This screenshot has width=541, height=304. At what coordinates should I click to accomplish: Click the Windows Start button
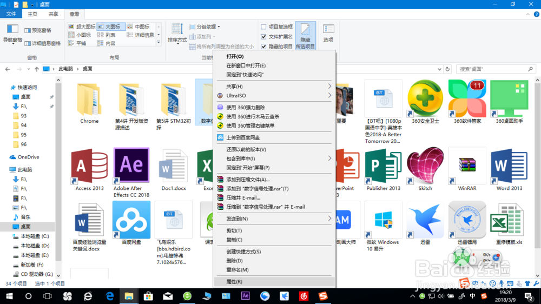pos(9,296)
